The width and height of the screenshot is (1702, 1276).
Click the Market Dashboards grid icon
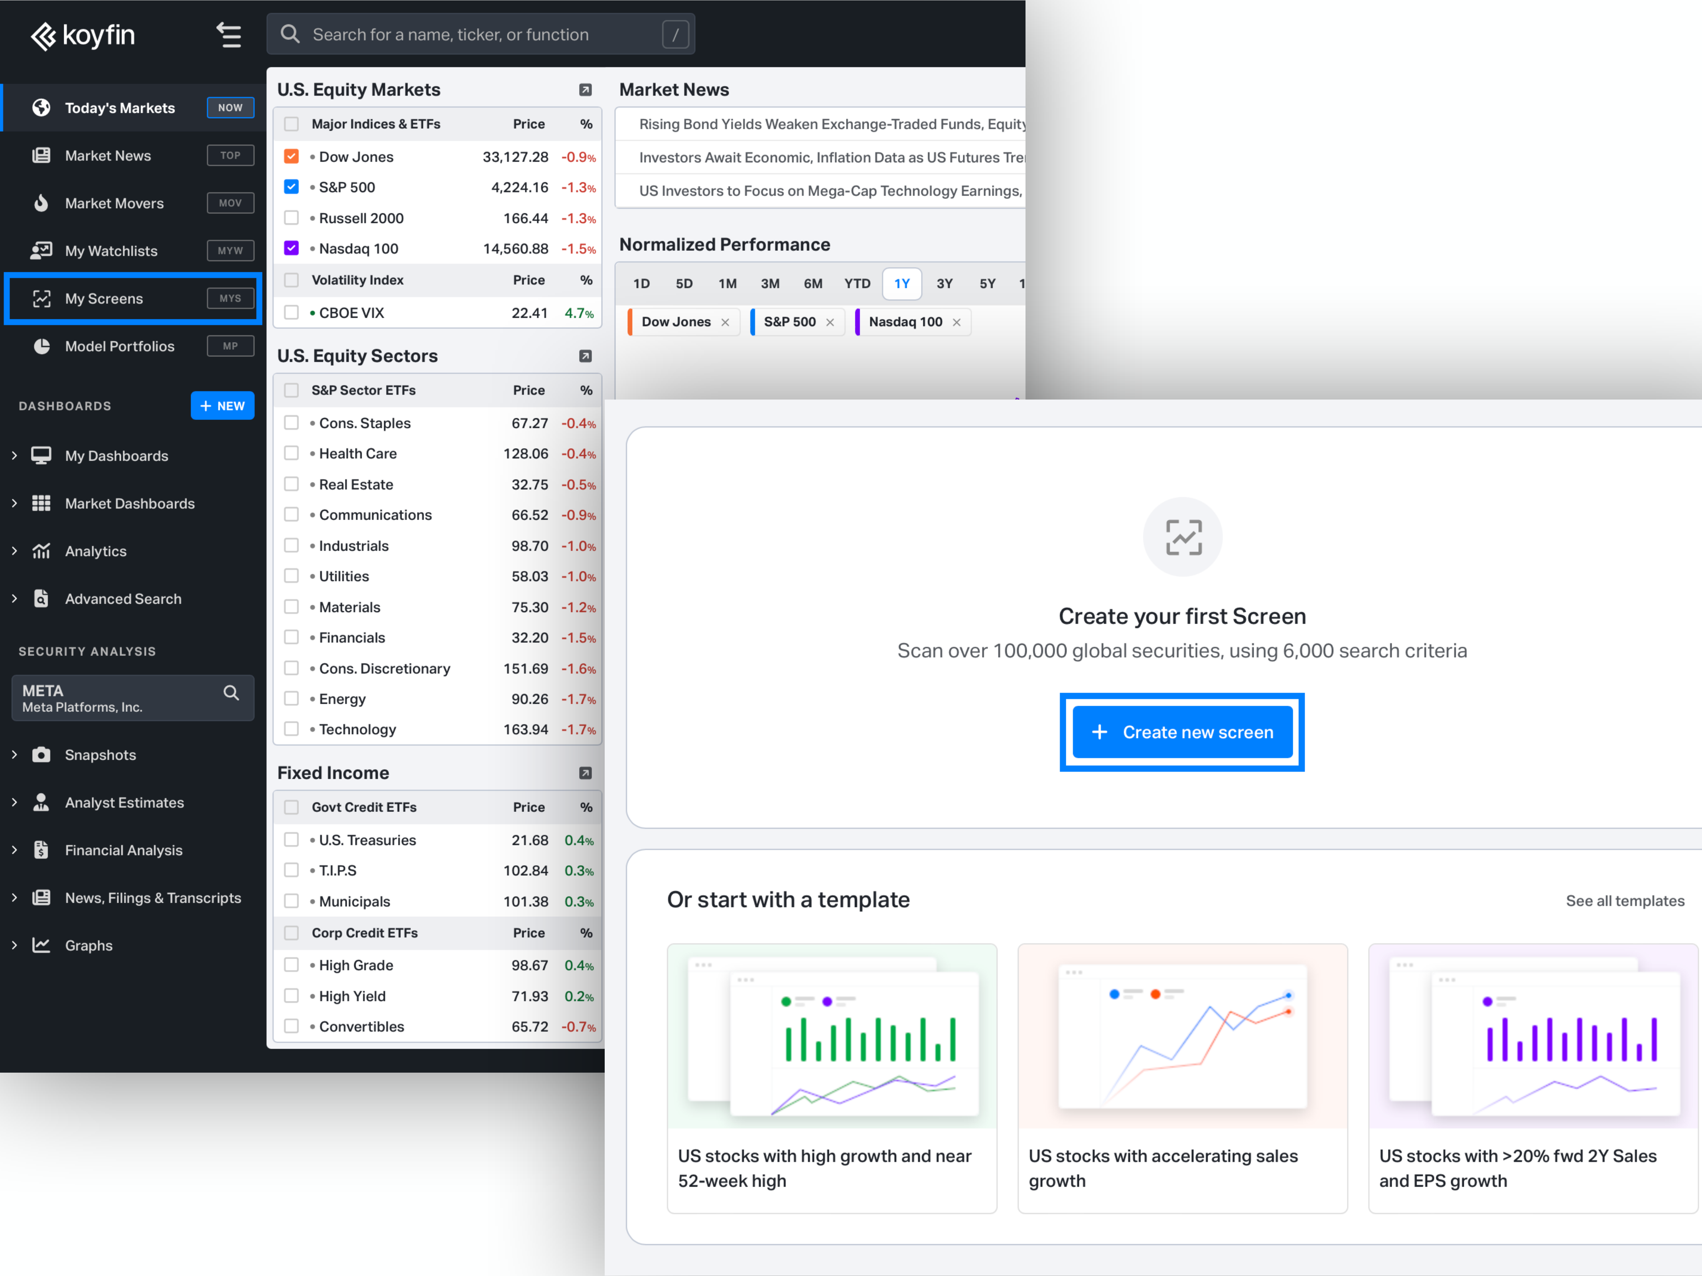pyautogui.click(x=41, y=503)
